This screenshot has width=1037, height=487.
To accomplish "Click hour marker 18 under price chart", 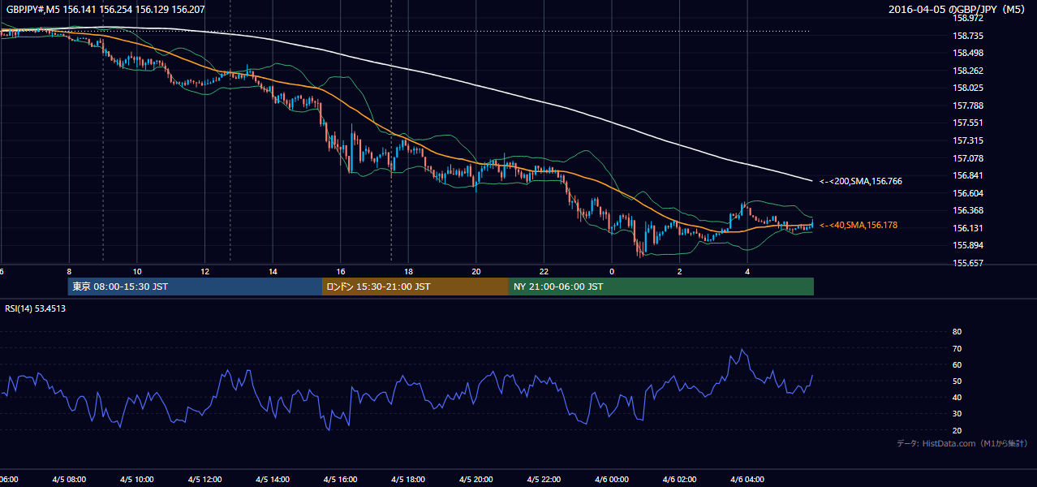I will [x=409, y=271].
